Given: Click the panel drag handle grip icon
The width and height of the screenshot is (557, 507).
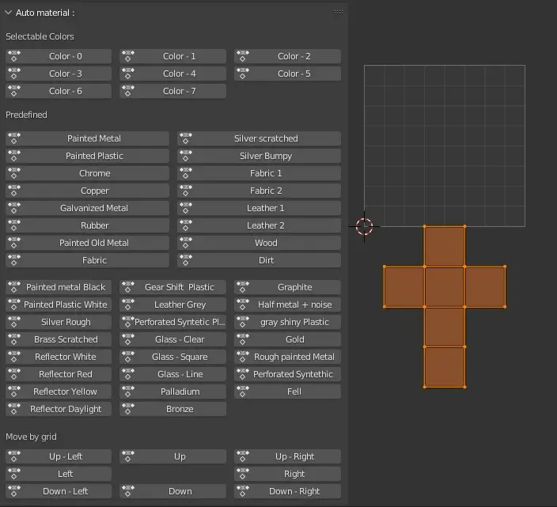Looking at the screenshot, I should [x=339, y=13].
